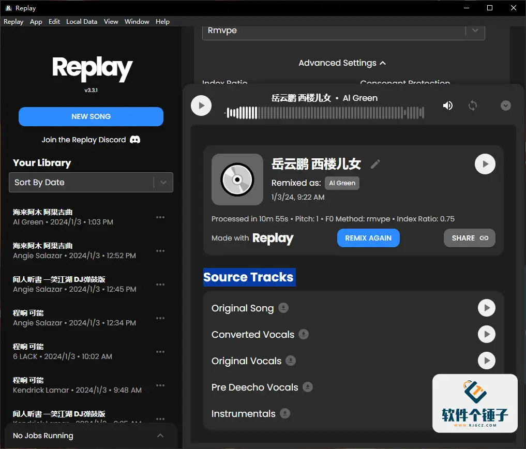Open options for Angie Salazar 12:34 PM song
The width and height of the screenshot is (526, 449).
pyautogui.click(x=160, y=318)
